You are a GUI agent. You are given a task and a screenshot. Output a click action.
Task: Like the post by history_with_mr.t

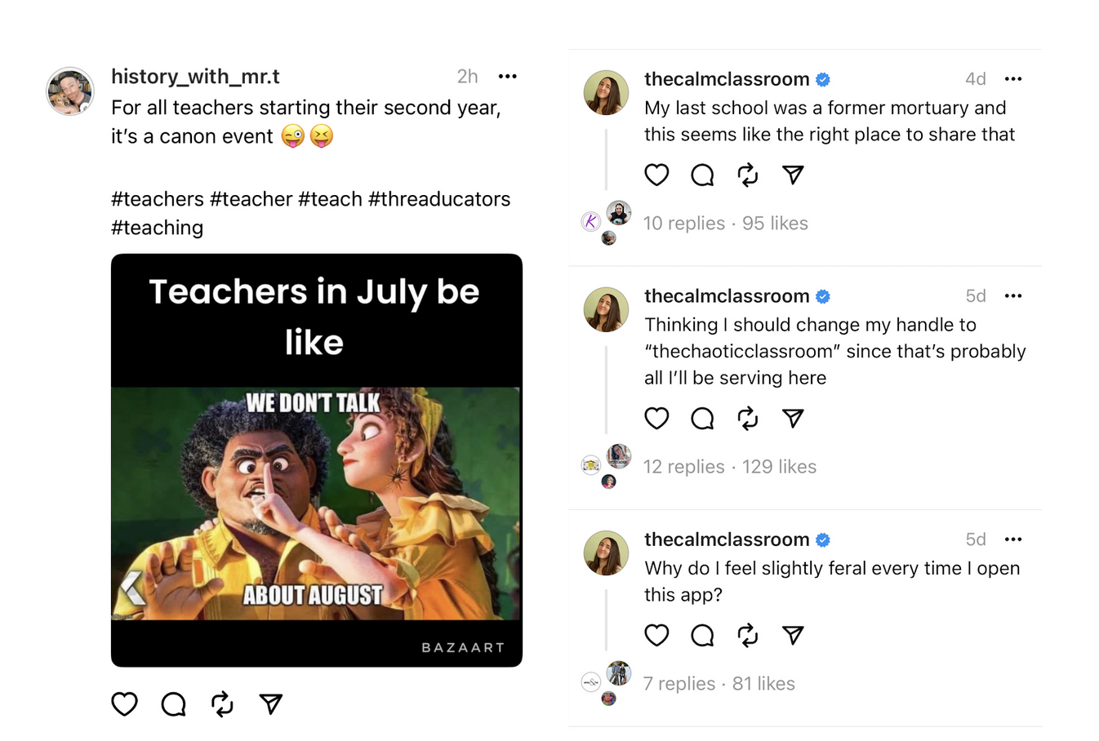point(124,703)
